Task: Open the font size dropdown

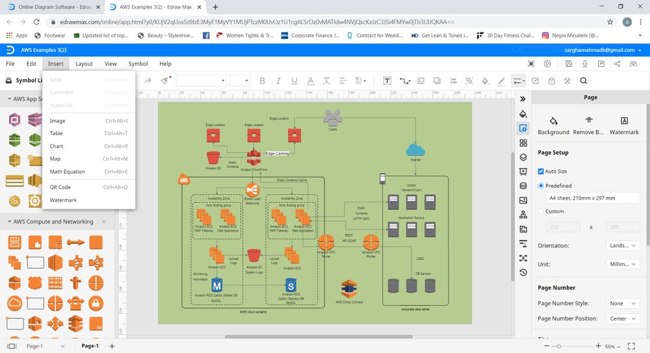Action: [x=240, y=81]
